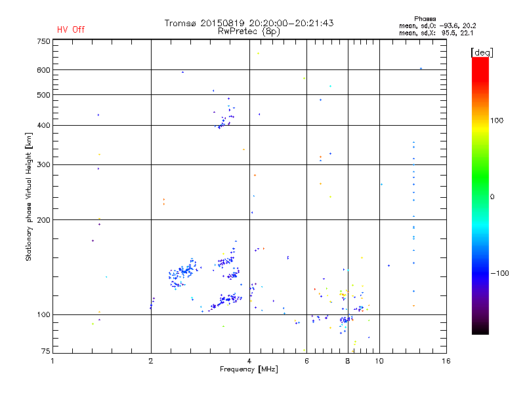Select the "mean, sd,X: 95.5, 22.1" line
This screenshot has width=525, height=393.
(436, 33)
